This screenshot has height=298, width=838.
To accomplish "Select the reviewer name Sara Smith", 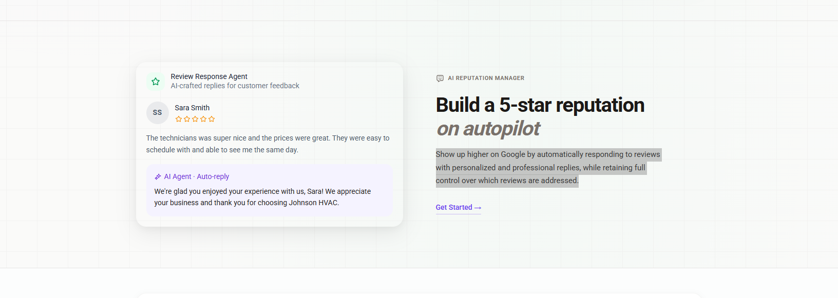I will [x=192, y=108].
